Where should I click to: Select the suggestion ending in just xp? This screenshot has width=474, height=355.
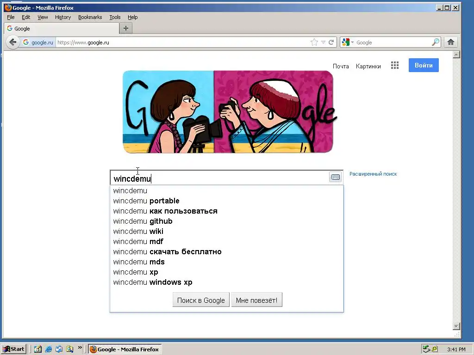[227, 272]
